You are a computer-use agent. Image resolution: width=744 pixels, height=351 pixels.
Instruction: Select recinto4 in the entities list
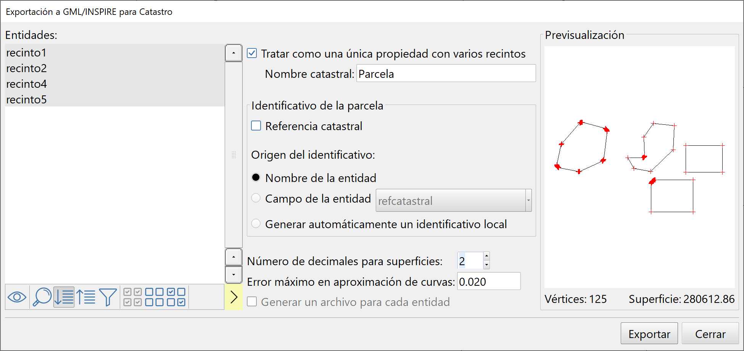point(26,84)
